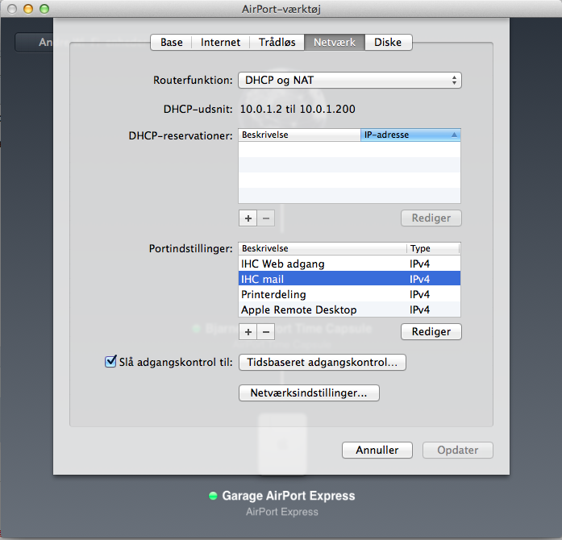Click plus button under Portindstillinger

[248, 331]
